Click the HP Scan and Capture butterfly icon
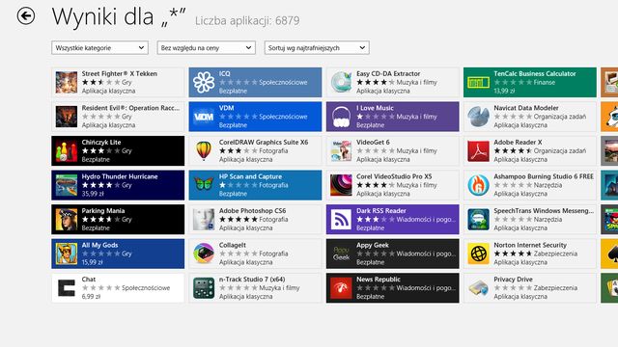 coord(204,185)
